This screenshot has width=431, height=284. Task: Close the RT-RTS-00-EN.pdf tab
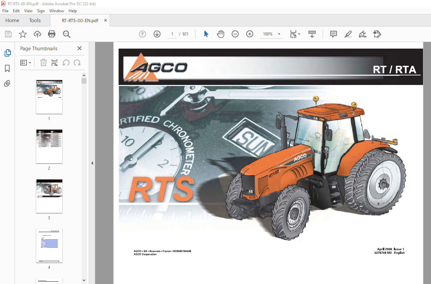pyautogui.click(x=106, y=20)
